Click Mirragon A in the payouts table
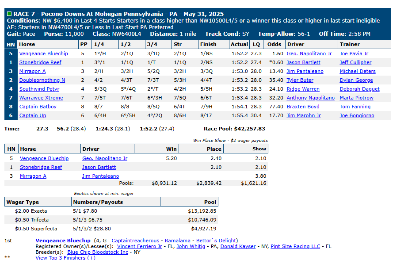The image size is (408, 260). pyautogui.click(x=33, y=176)
